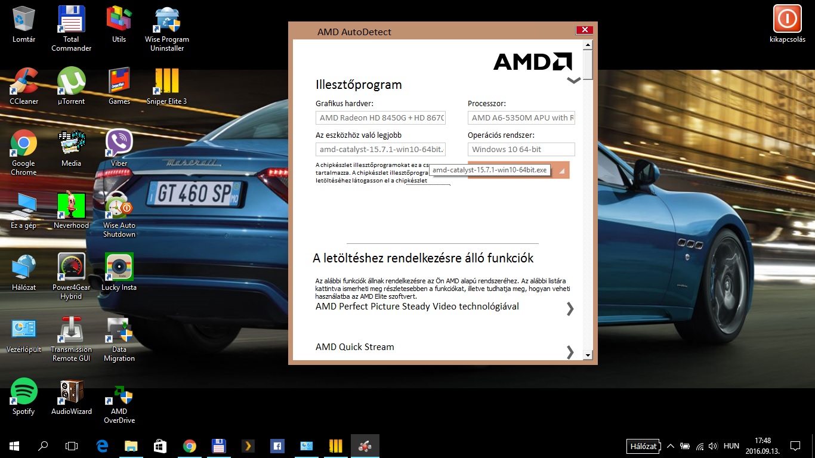Open Facebook app on taskbar
Screen dimensions: 815x458
coord(277,445)
